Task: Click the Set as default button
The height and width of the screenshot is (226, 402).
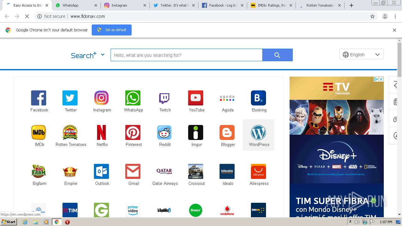Action: pos(111,30)
